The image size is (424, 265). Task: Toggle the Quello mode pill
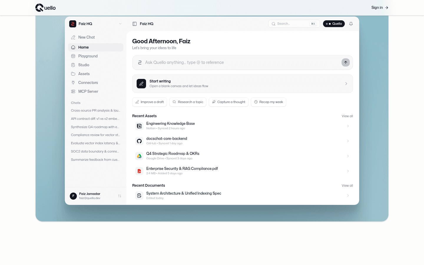pos(334,24)
